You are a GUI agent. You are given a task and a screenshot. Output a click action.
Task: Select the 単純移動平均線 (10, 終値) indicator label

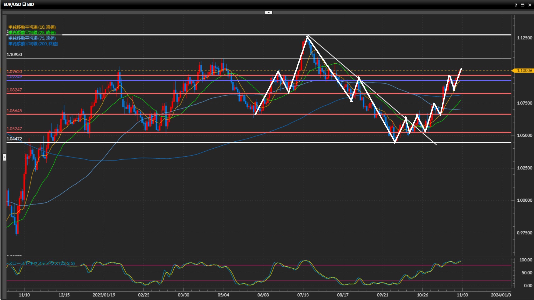pos(32,27)
